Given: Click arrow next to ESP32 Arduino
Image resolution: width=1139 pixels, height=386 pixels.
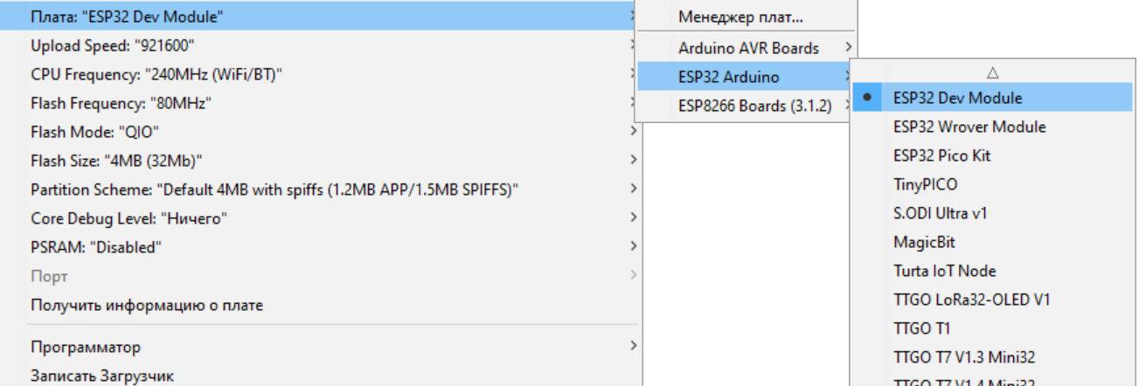Looking at the screenshot, I should coord(848,77).
